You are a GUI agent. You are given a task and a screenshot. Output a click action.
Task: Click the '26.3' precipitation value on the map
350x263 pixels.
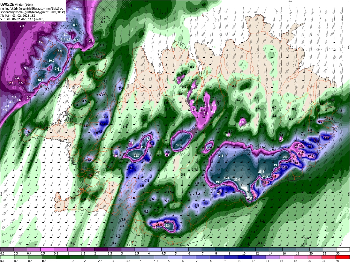pyautogui.click(x=167, y=226)
